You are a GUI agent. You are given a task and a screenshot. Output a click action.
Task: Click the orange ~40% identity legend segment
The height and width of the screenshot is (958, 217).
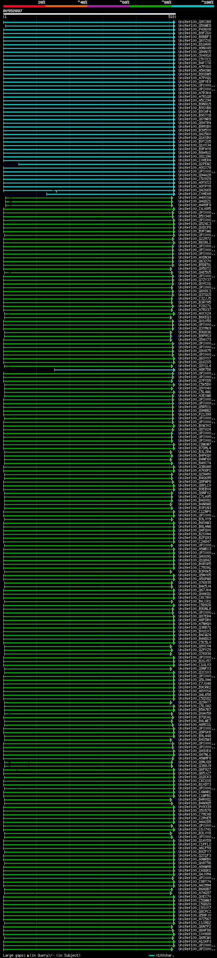(x=66, y=6)
